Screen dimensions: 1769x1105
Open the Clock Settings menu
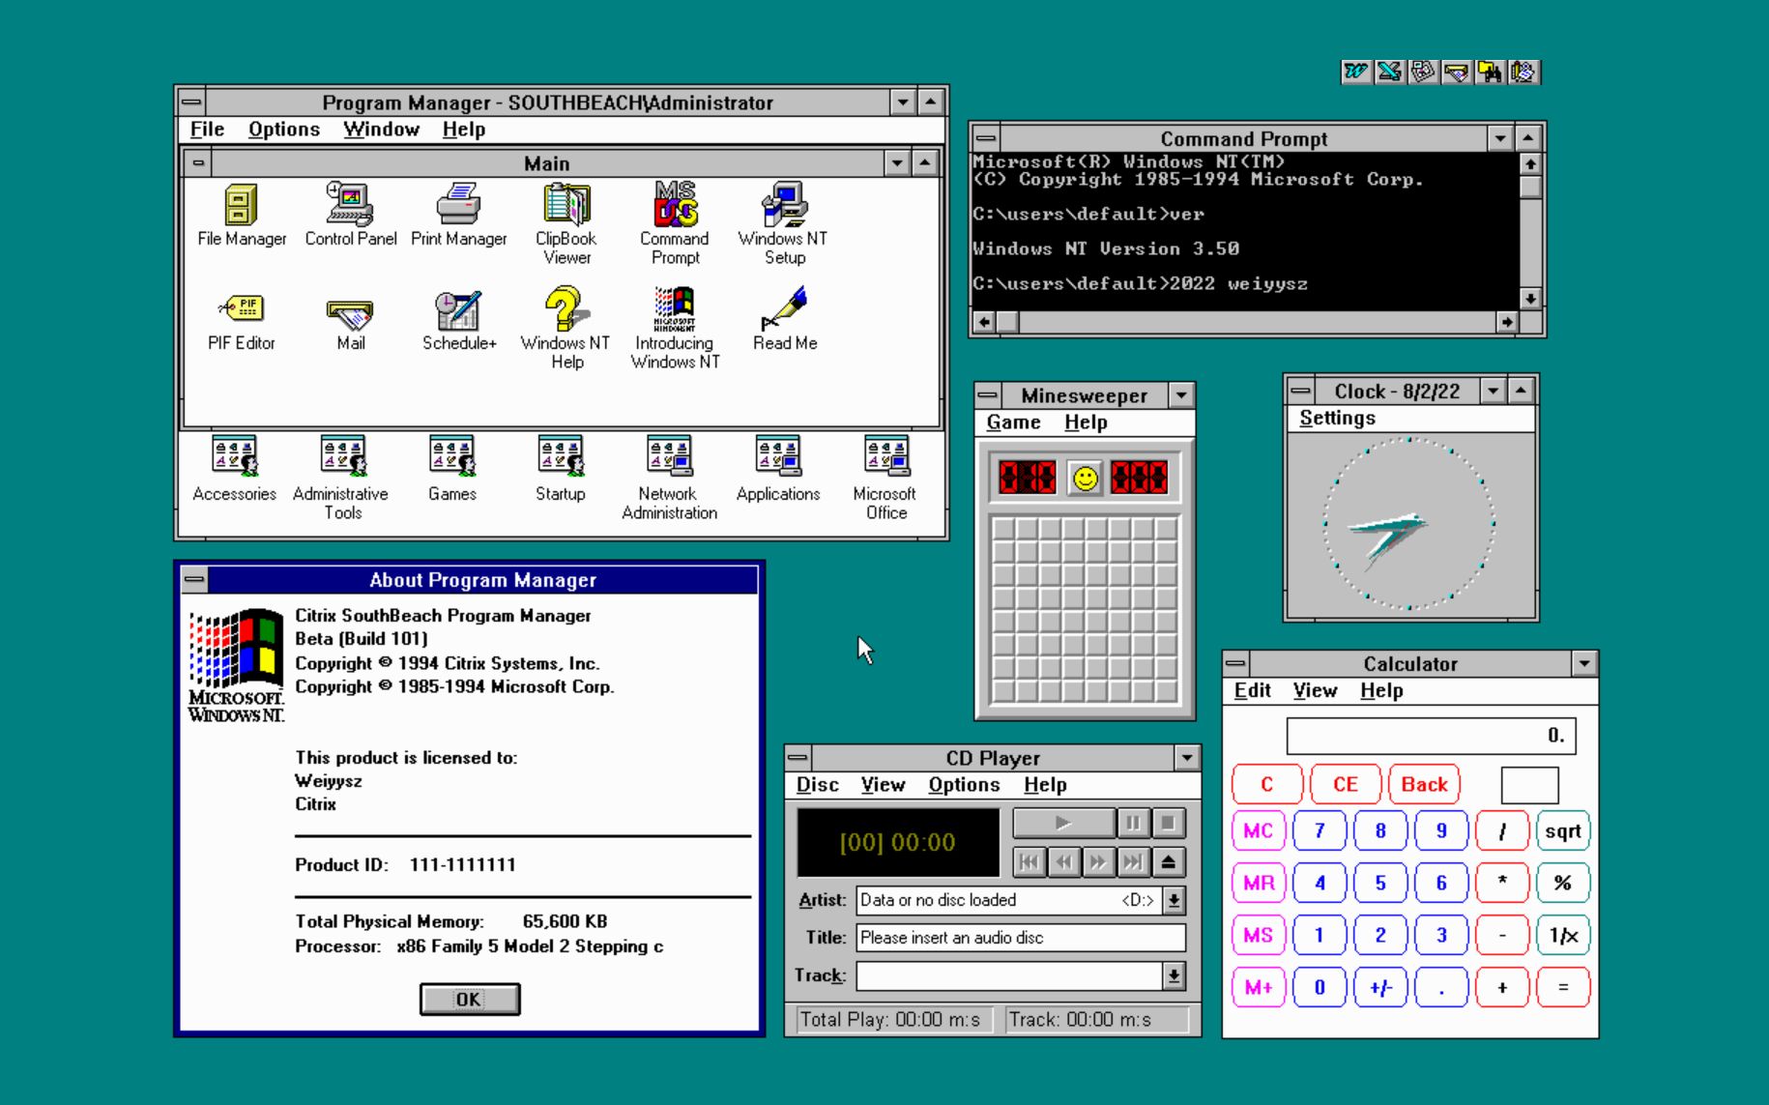click(1337, 418)
